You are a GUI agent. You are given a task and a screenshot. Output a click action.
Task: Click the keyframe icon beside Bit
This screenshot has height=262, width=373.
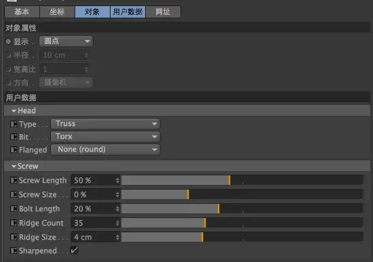point(14,137)
